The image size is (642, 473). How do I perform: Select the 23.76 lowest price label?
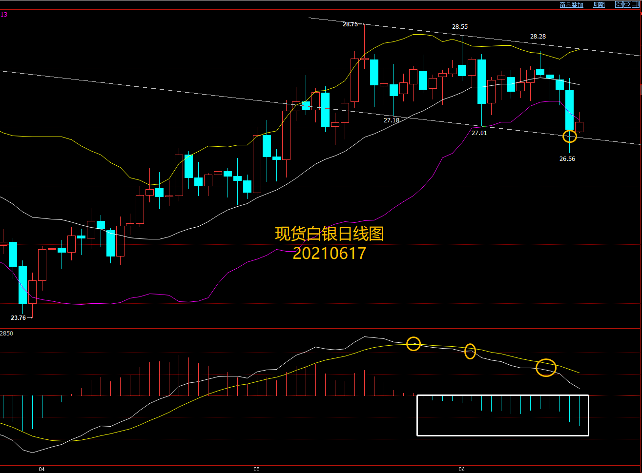[x=18, y=318]
